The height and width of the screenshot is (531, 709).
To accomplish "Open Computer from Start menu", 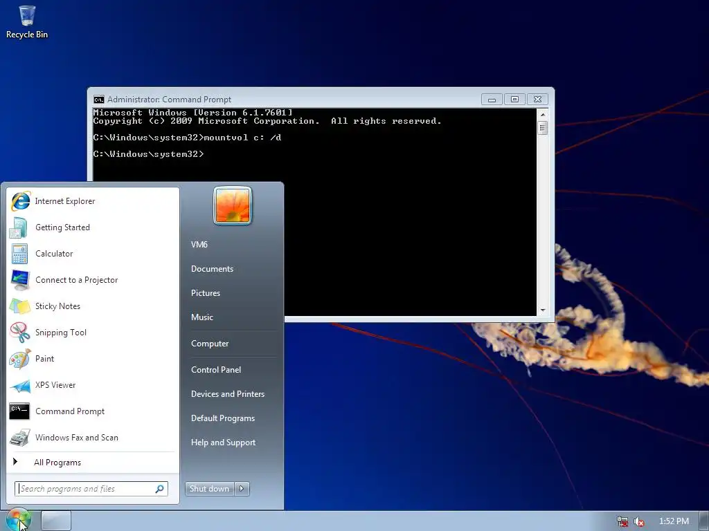I will (210, 344).
